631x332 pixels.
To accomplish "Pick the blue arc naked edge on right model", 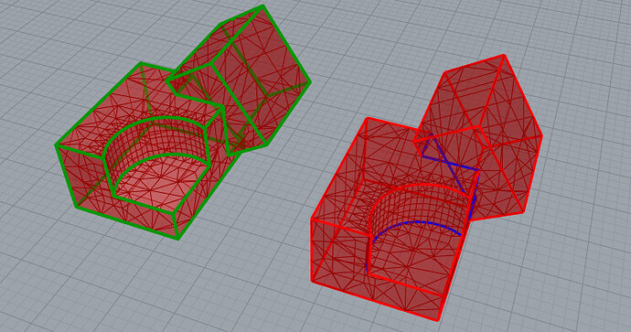I will [x=416, y=224].
